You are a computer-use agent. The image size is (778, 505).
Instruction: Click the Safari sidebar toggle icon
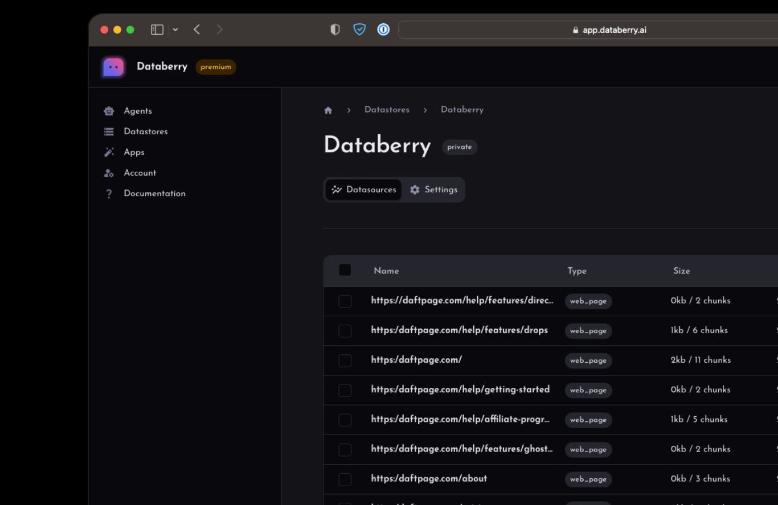tap(157, 30)
